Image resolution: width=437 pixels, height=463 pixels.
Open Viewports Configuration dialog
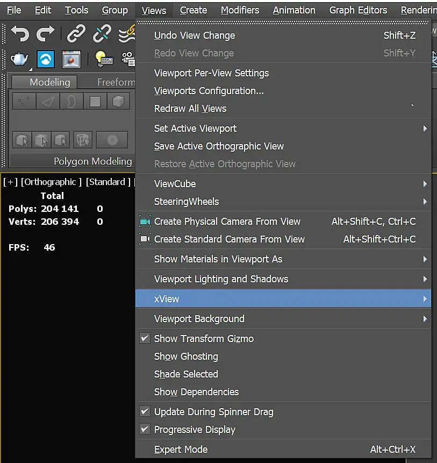pos(283,91)
